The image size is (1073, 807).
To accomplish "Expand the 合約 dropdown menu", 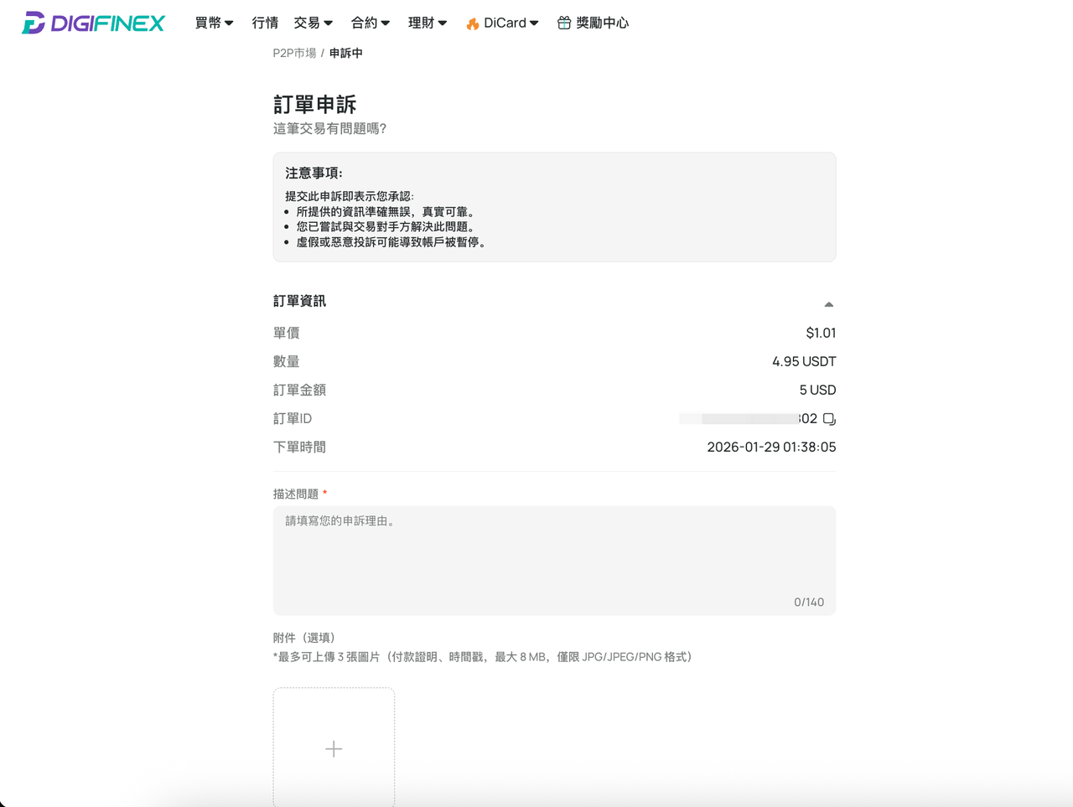I will pos(371,23).
